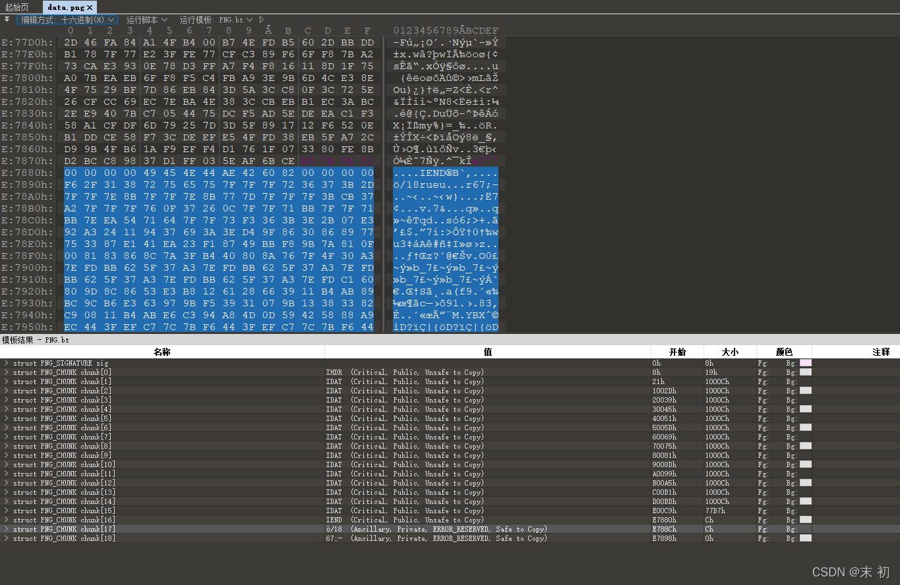
Task: Open the 运行脚本 dropdown
Action: click(x=146, y=20)
